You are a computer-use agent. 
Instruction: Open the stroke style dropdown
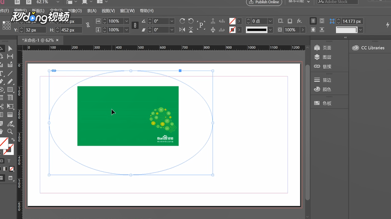pos(270,30)
